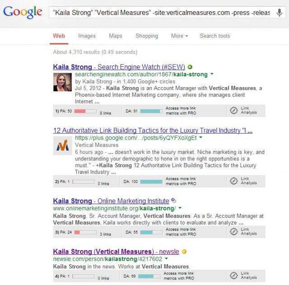Open the More search options menu

click(x=180, y=36)
